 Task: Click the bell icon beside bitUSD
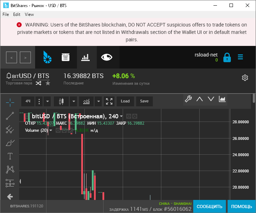point(9,76)
